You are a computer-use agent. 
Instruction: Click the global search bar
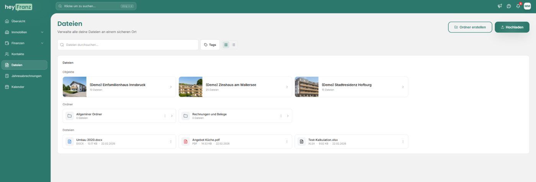[x=96, y=6]
